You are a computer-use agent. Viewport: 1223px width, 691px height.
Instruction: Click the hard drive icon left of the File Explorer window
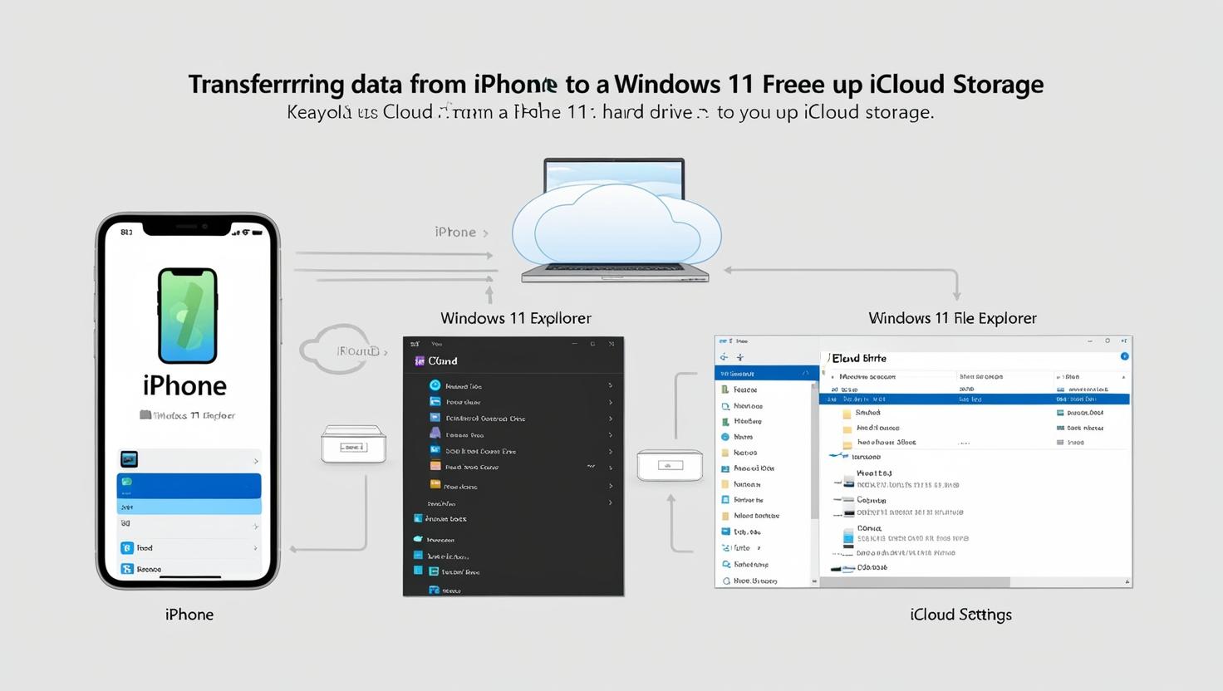pyautogui.click(x=670, y=465)
